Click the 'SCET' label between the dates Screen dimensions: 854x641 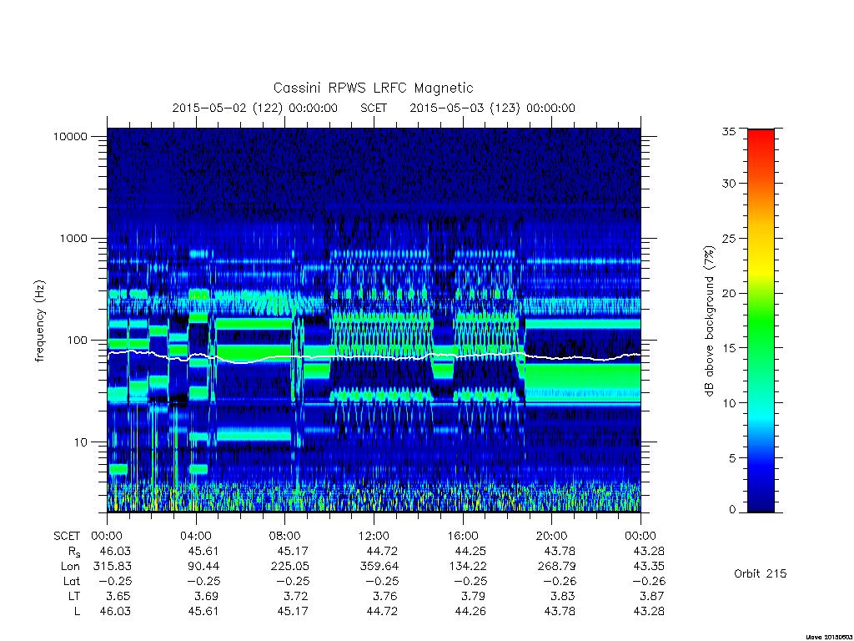point(374,108)
